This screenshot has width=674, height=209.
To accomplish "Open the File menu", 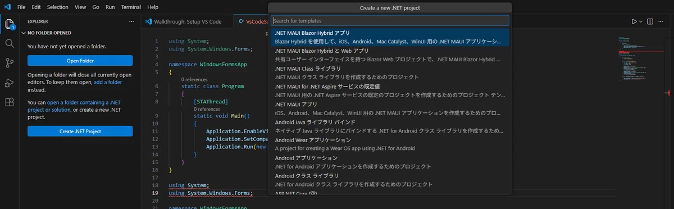I will (21, 7).
